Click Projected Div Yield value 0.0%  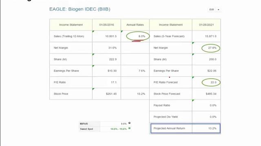tap(213, 117)
